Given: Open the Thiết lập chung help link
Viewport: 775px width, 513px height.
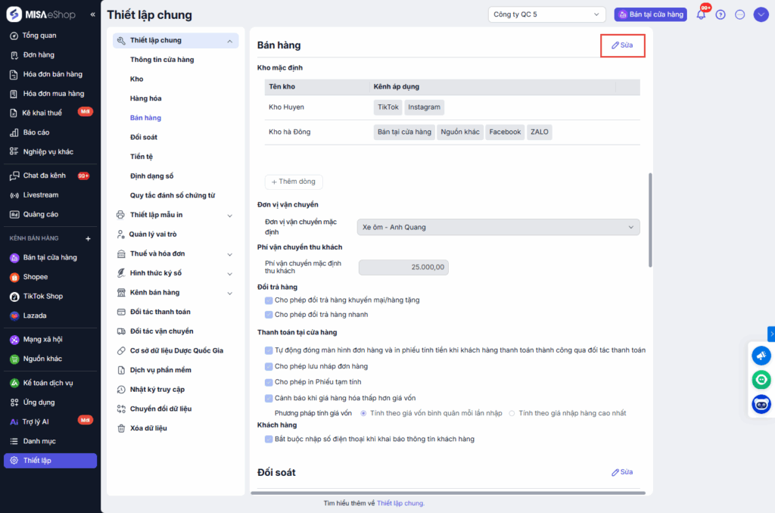Looking at the screenshot, I should [x=400, y=503].
